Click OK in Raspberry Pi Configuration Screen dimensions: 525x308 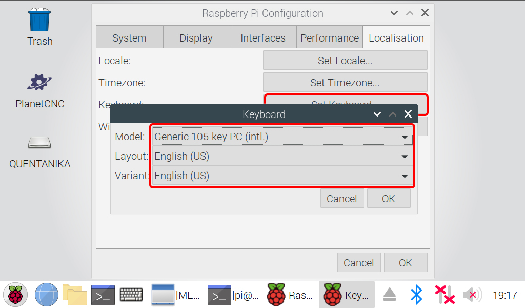[406, 263]
